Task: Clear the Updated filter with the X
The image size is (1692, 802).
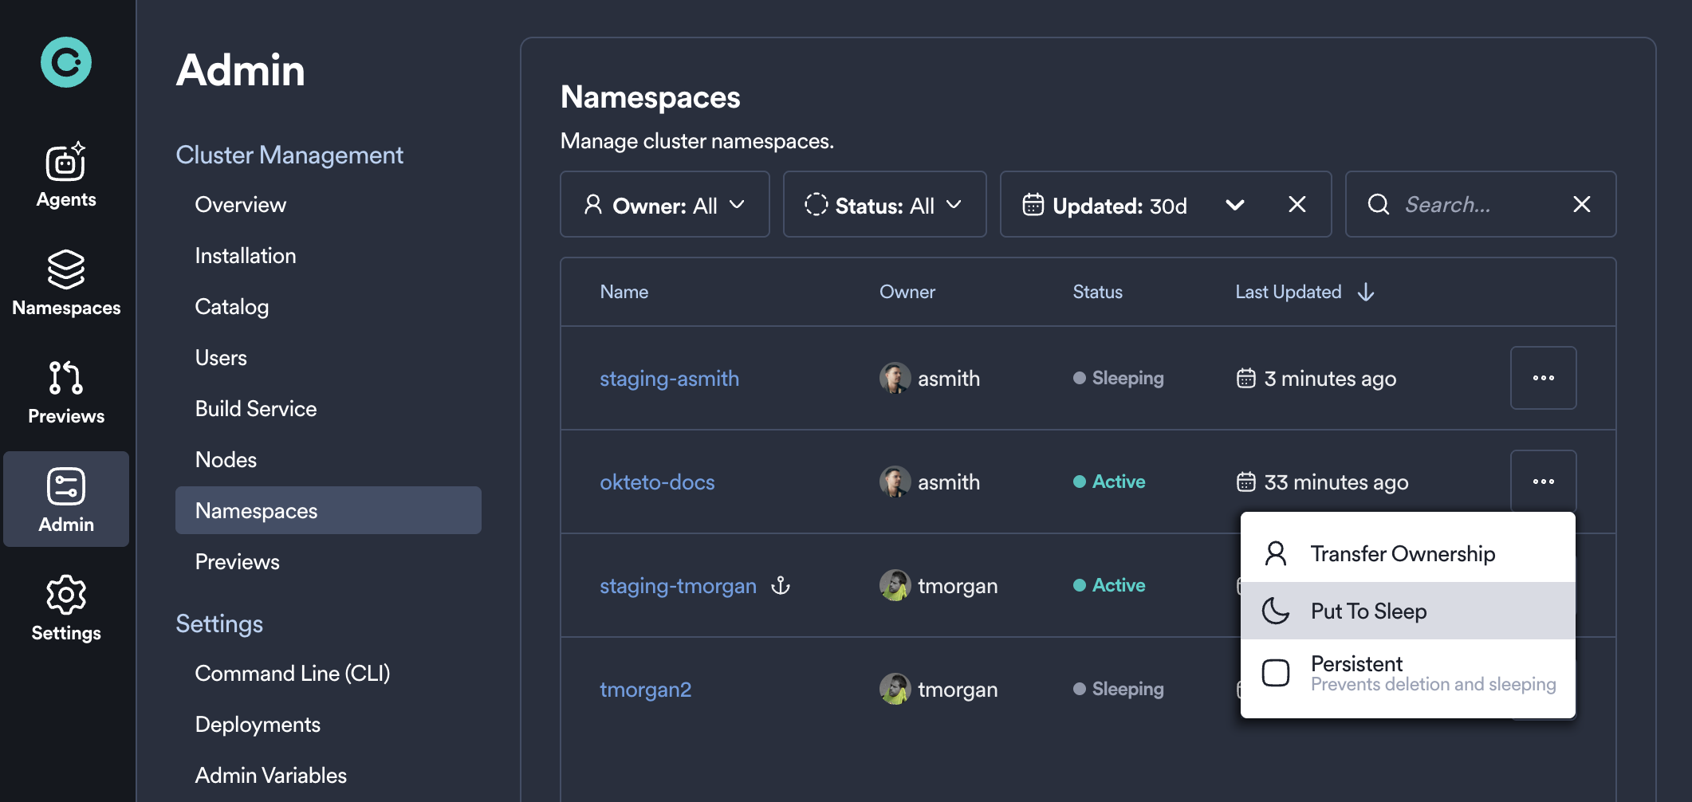Action: pyautogui.click(x=1297, y=205)
